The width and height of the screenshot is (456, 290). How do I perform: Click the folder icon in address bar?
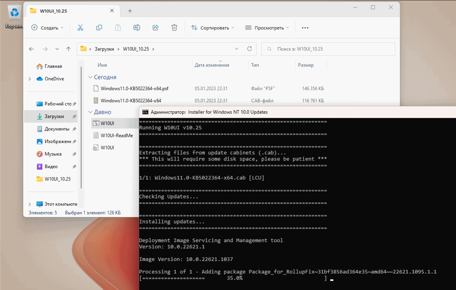[83, 49]
